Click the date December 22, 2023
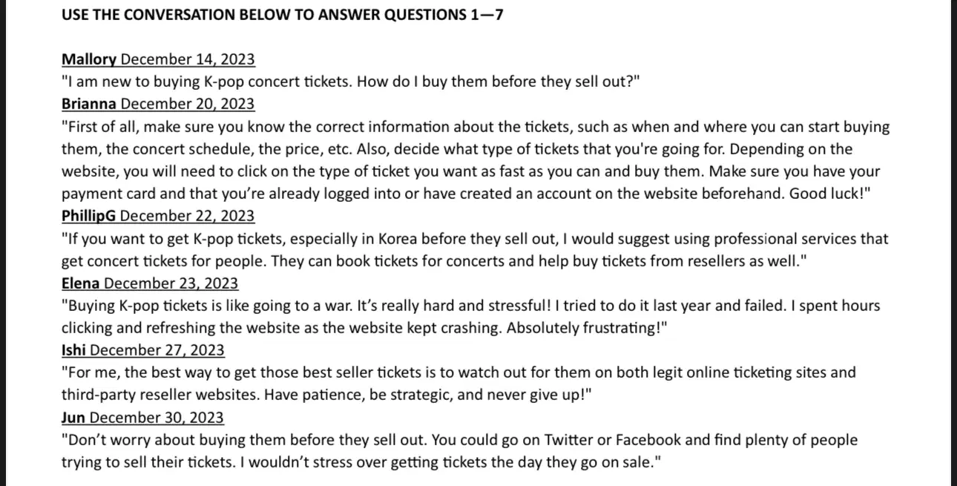Screen dimensions: 957x486 [187, 216]
